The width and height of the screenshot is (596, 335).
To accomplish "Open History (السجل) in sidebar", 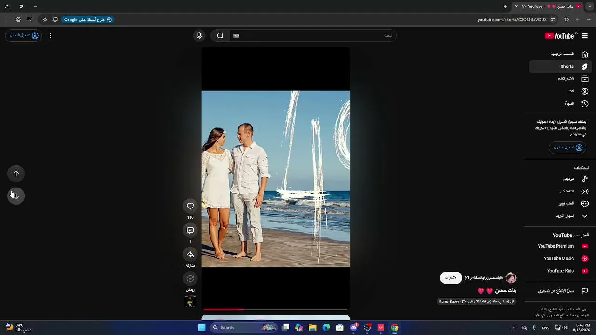I will pyautogui.click(x=561, y=104).
